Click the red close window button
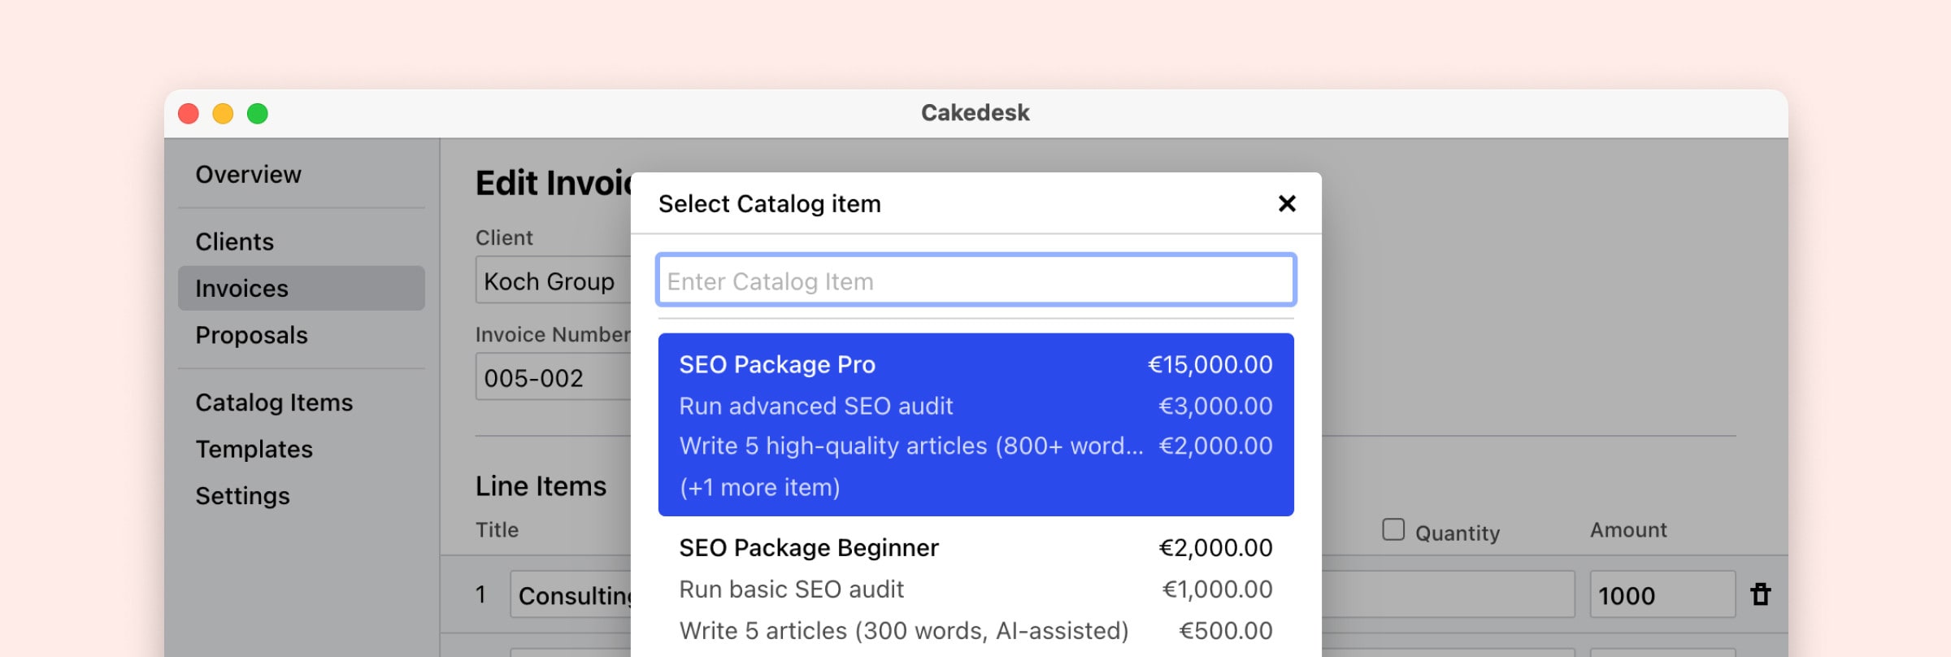Screen dimensions: 1951x657 (x=189, y=114)
